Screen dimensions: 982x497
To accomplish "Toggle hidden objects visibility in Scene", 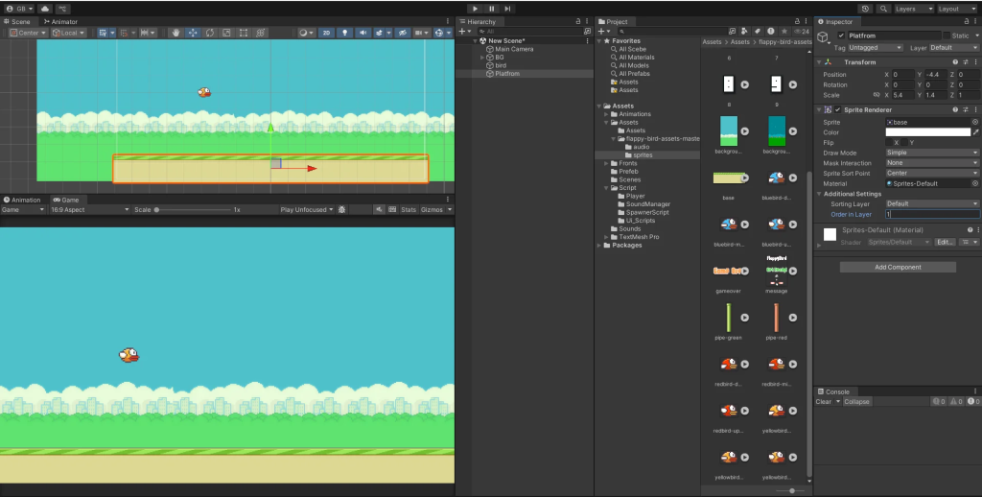I will coord(403,33).
